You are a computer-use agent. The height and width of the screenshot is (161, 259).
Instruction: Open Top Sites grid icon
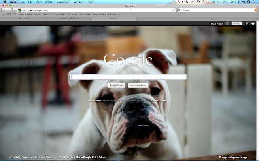(x=14, y=14)
